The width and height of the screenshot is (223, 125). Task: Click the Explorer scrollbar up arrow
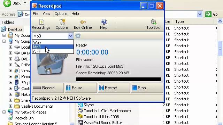pyautogui.click(x=220, y=22)
